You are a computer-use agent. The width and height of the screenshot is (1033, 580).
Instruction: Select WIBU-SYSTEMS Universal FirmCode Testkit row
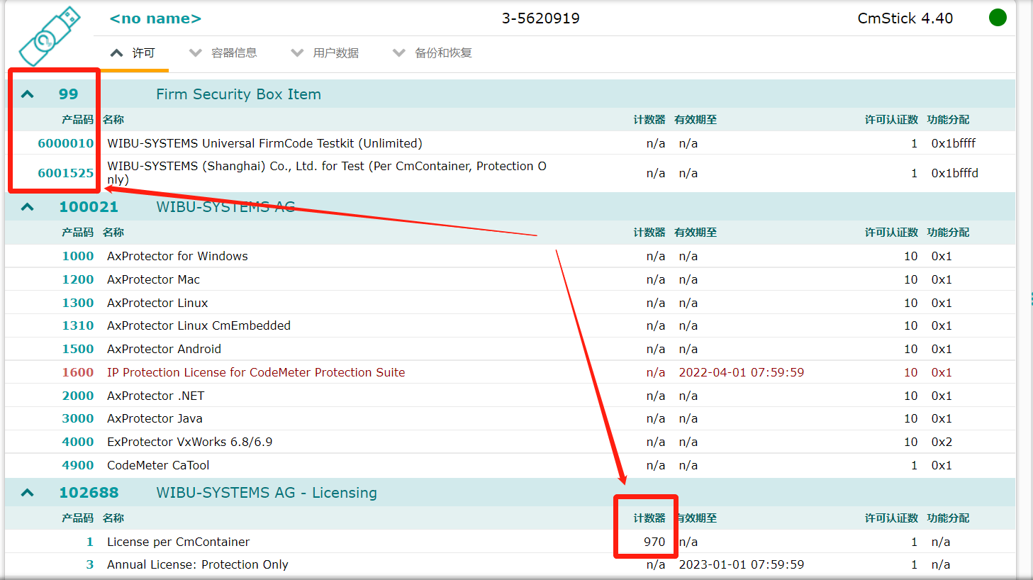click(x=510, y=143)
